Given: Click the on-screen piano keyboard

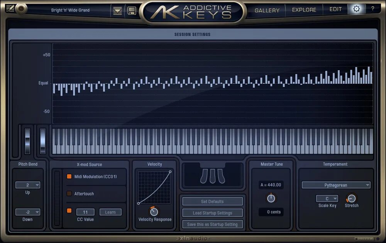Looking at the screenshot, I should point(213,141).
